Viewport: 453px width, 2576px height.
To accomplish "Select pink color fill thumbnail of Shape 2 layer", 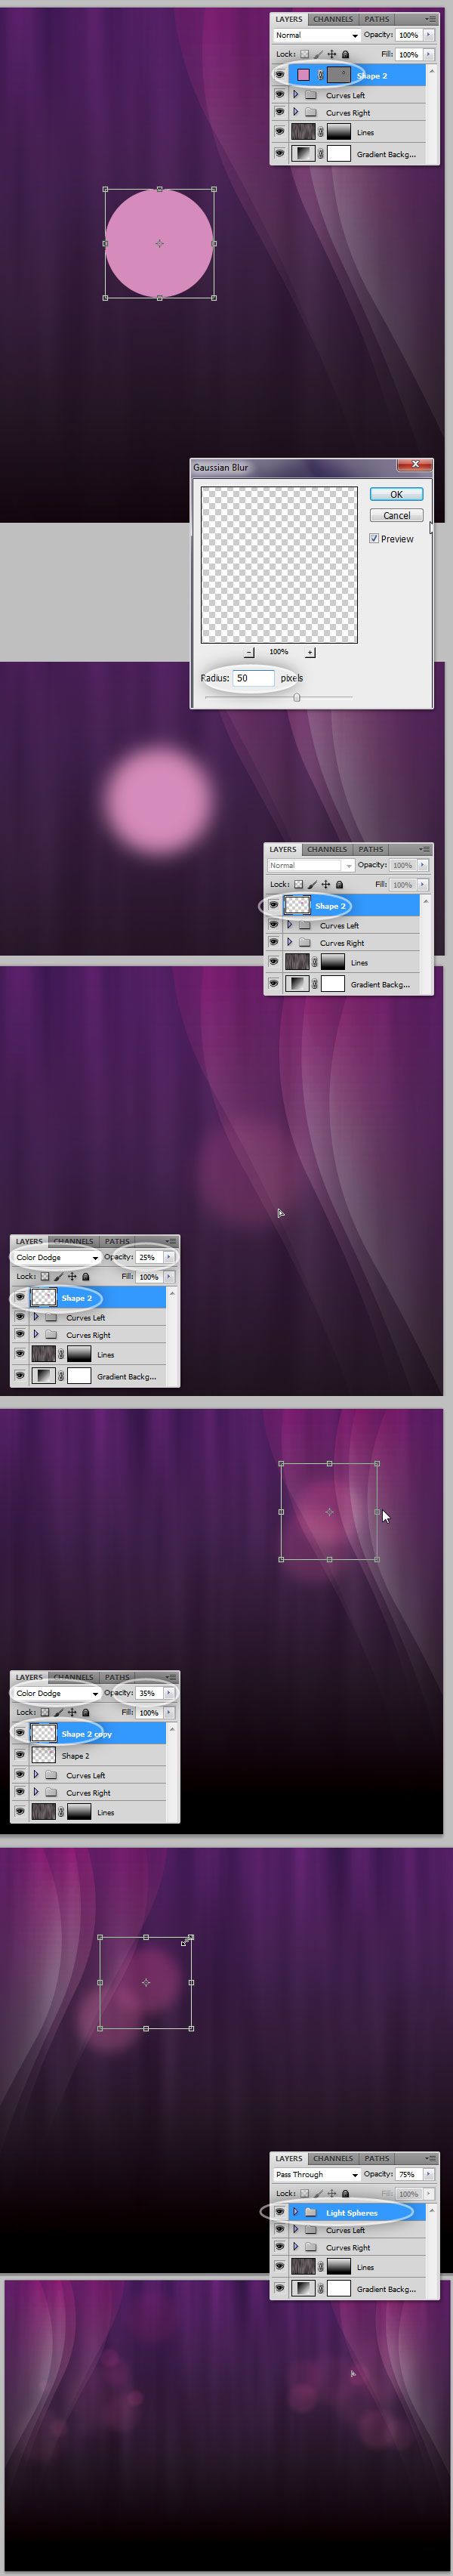I will point(303,75).
